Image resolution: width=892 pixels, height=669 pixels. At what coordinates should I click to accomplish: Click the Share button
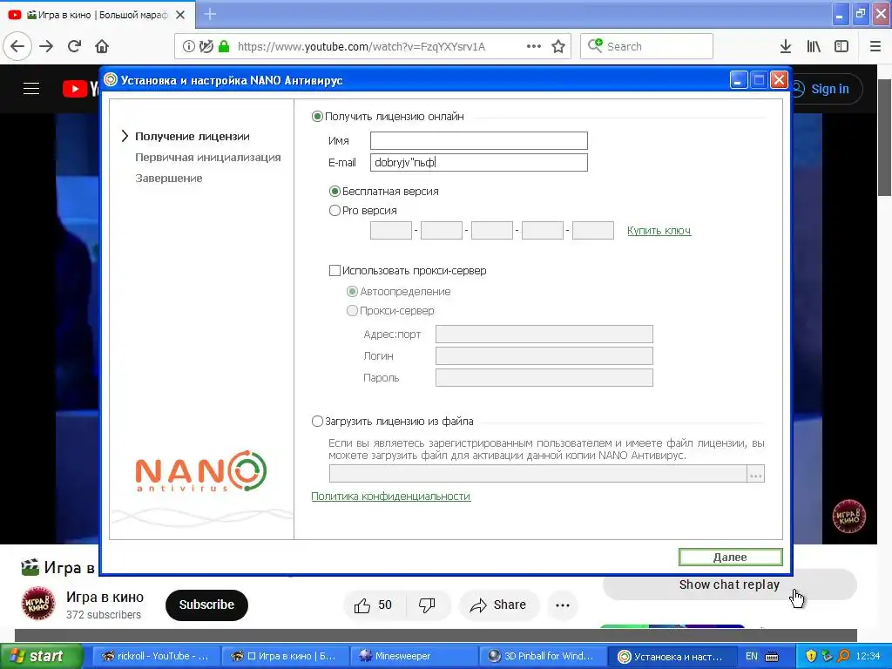(497, 605)
